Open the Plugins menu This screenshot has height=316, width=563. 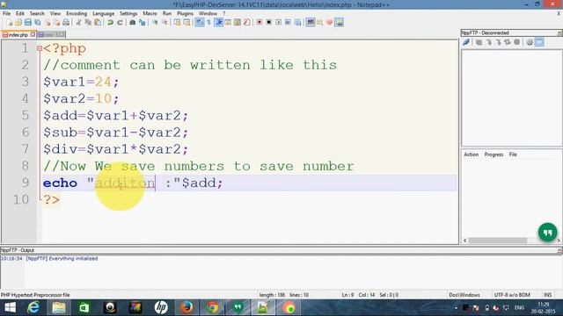186,13
